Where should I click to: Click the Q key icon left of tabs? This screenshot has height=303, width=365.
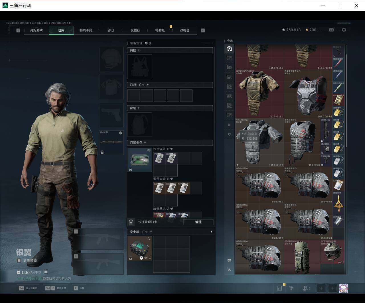point(18,30)
